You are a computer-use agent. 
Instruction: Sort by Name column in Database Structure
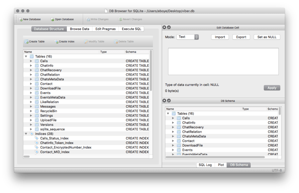61,52
